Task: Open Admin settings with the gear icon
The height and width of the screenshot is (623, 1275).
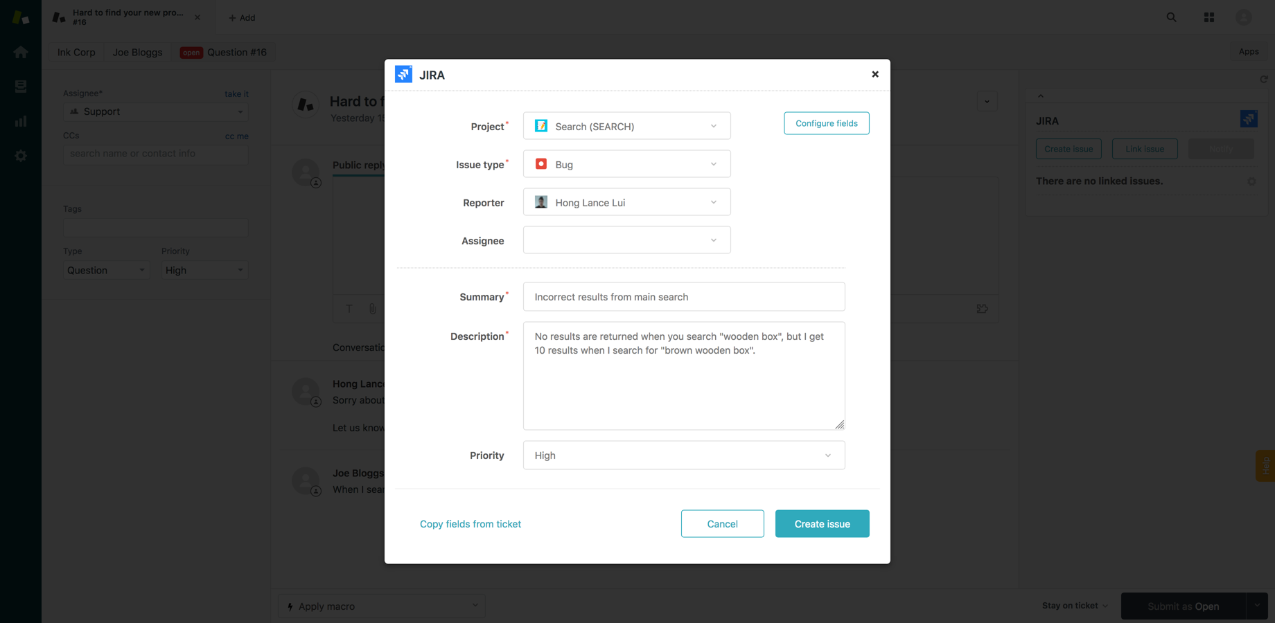Action: coord(21,155)
